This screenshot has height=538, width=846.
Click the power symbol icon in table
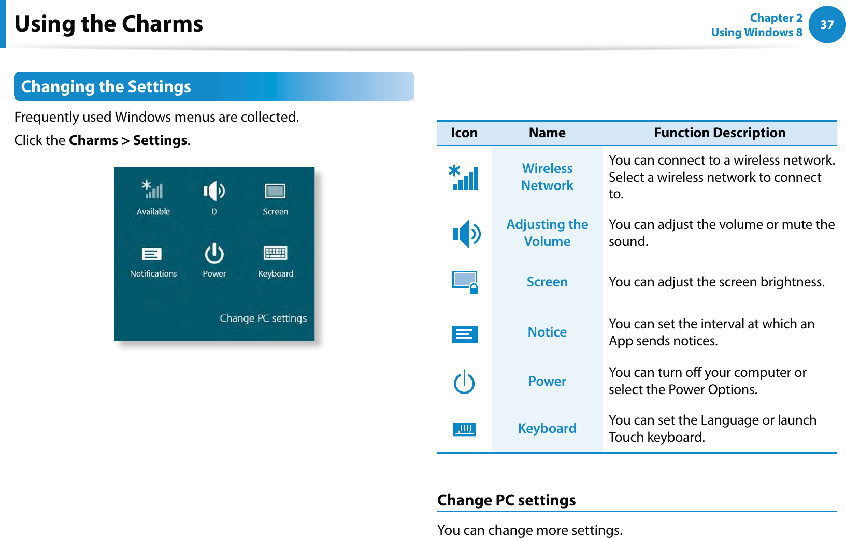pyautogui.click(x=464, y=382)
